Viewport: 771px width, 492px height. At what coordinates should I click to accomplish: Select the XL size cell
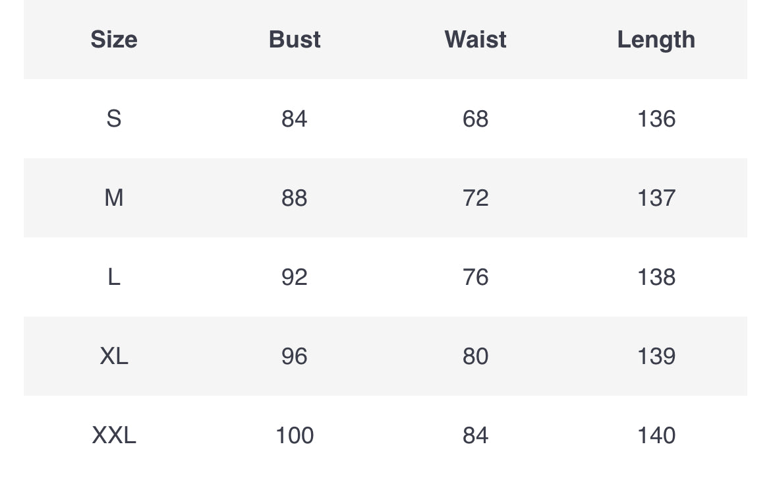(114, 355)
